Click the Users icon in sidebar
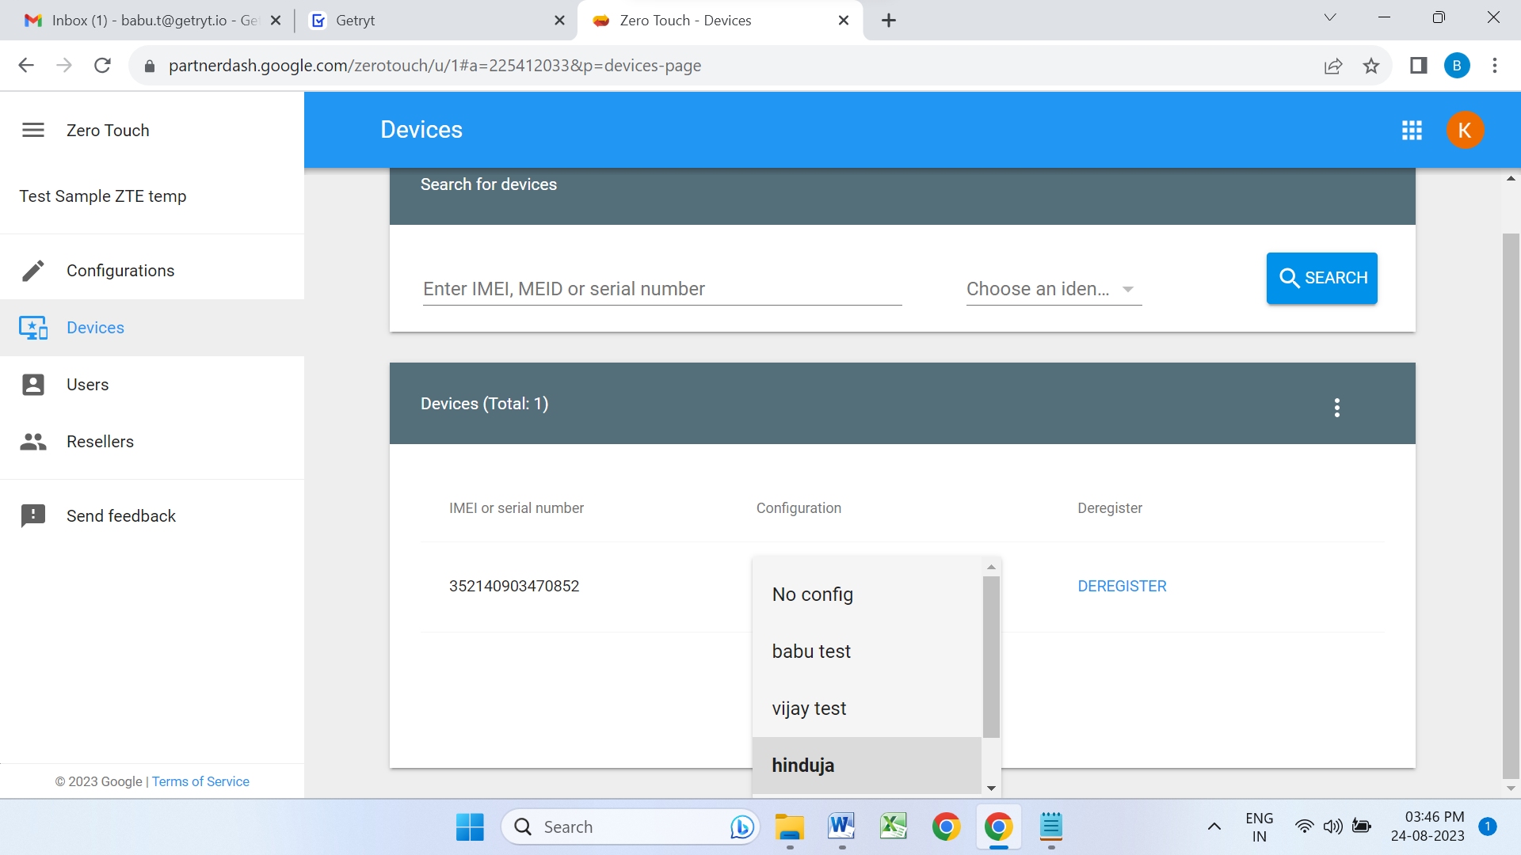This screenshot has width=1521, height=855. coord(33,385)
